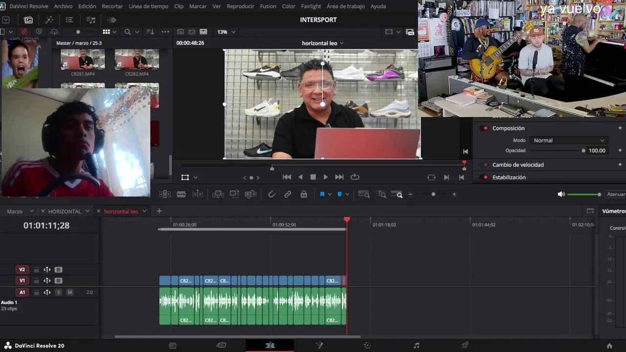Disable video track V1 filmstrip toggle
Viewport: 626px width, 352px height.
59,281
